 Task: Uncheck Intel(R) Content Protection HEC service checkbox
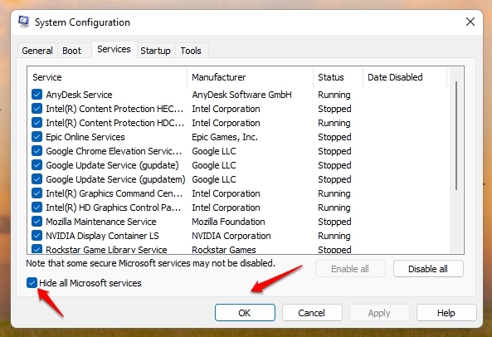(37, 109)
